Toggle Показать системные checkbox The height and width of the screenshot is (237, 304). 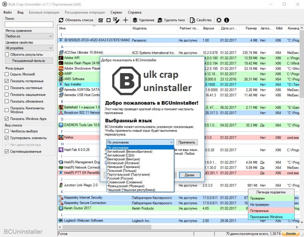pyautogui.click(x=7, y=88)
